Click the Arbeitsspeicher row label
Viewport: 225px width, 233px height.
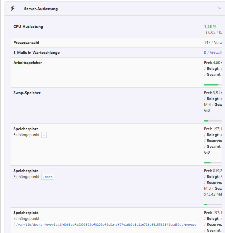pos(28,63)
